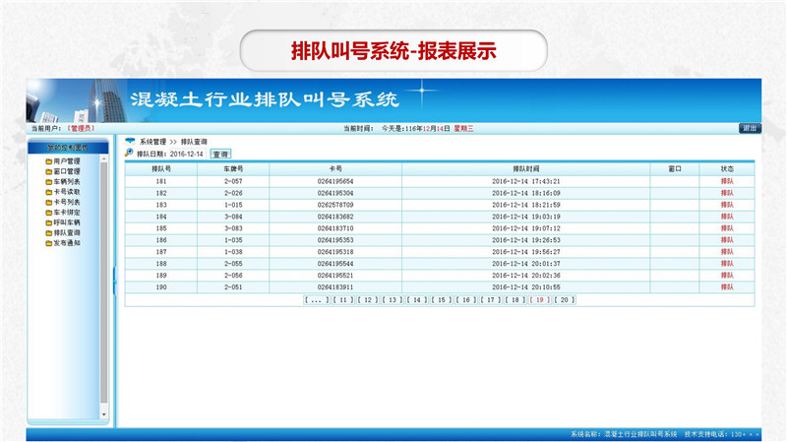Open 卡号列表 in the sidebar
Viewport: 787px width, 442px height.
click(67, 203)
